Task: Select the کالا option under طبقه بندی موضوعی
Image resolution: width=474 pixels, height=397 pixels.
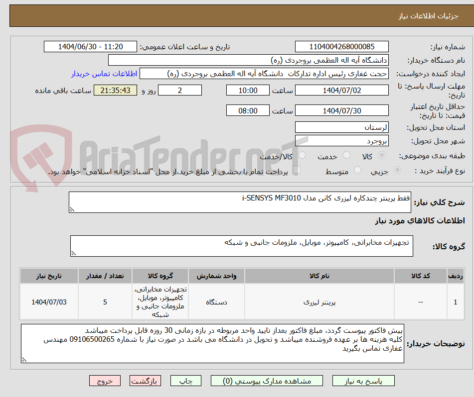Action: tap(381, 155)
